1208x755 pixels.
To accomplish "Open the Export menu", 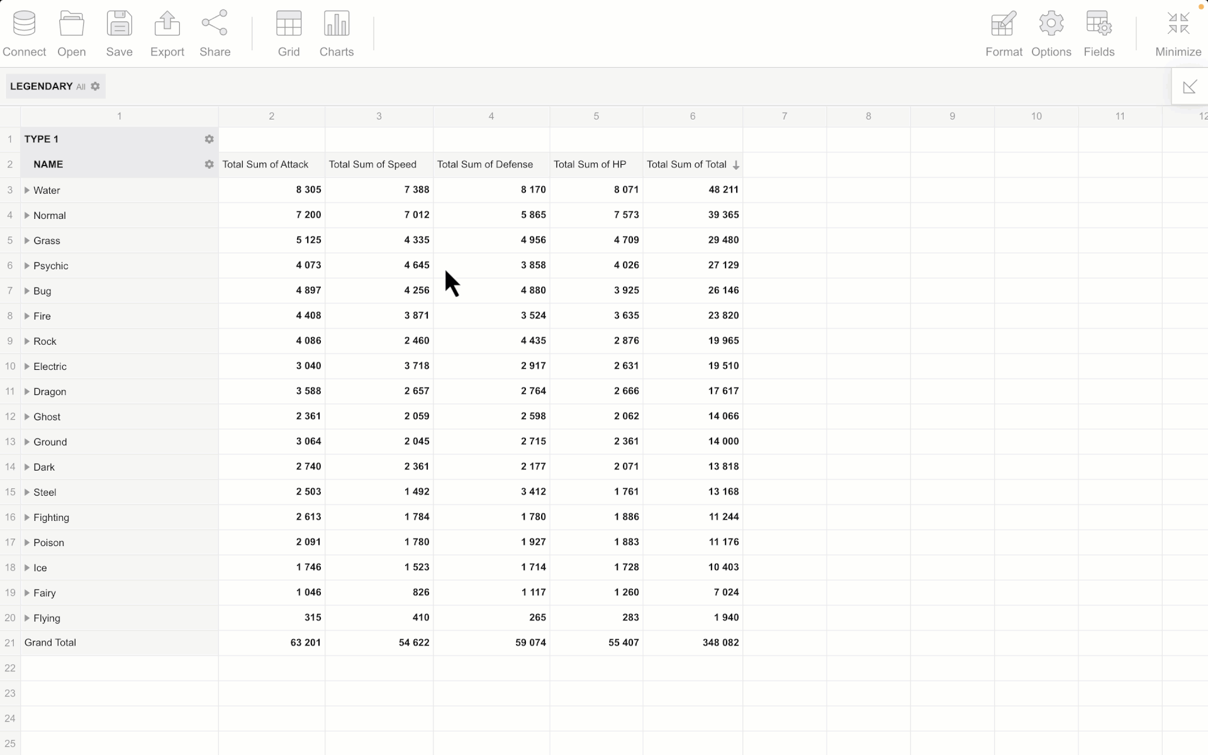I will click(167, 34).
